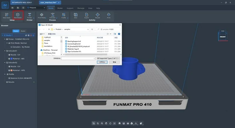The width and height of the screenshot is (235, 128).
Task: Open the Prepare workspace dropdown
Action: [36, 8]
